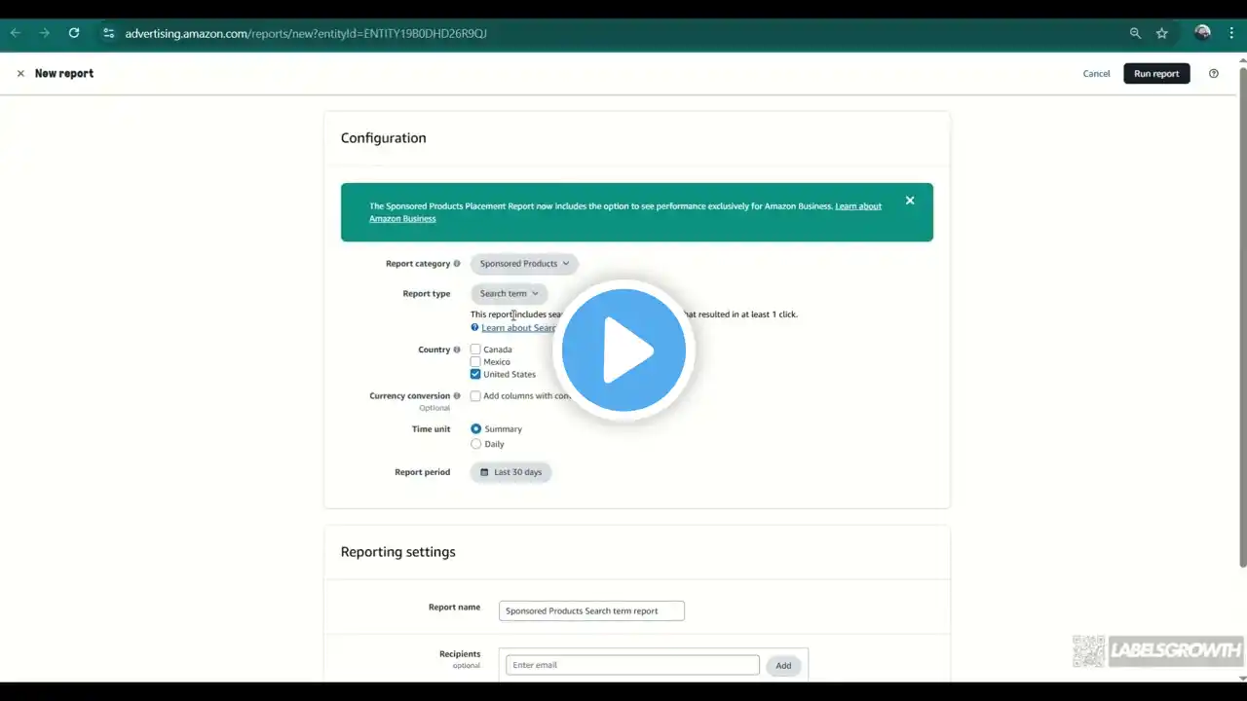Close the New report page with X

point(20,73)
